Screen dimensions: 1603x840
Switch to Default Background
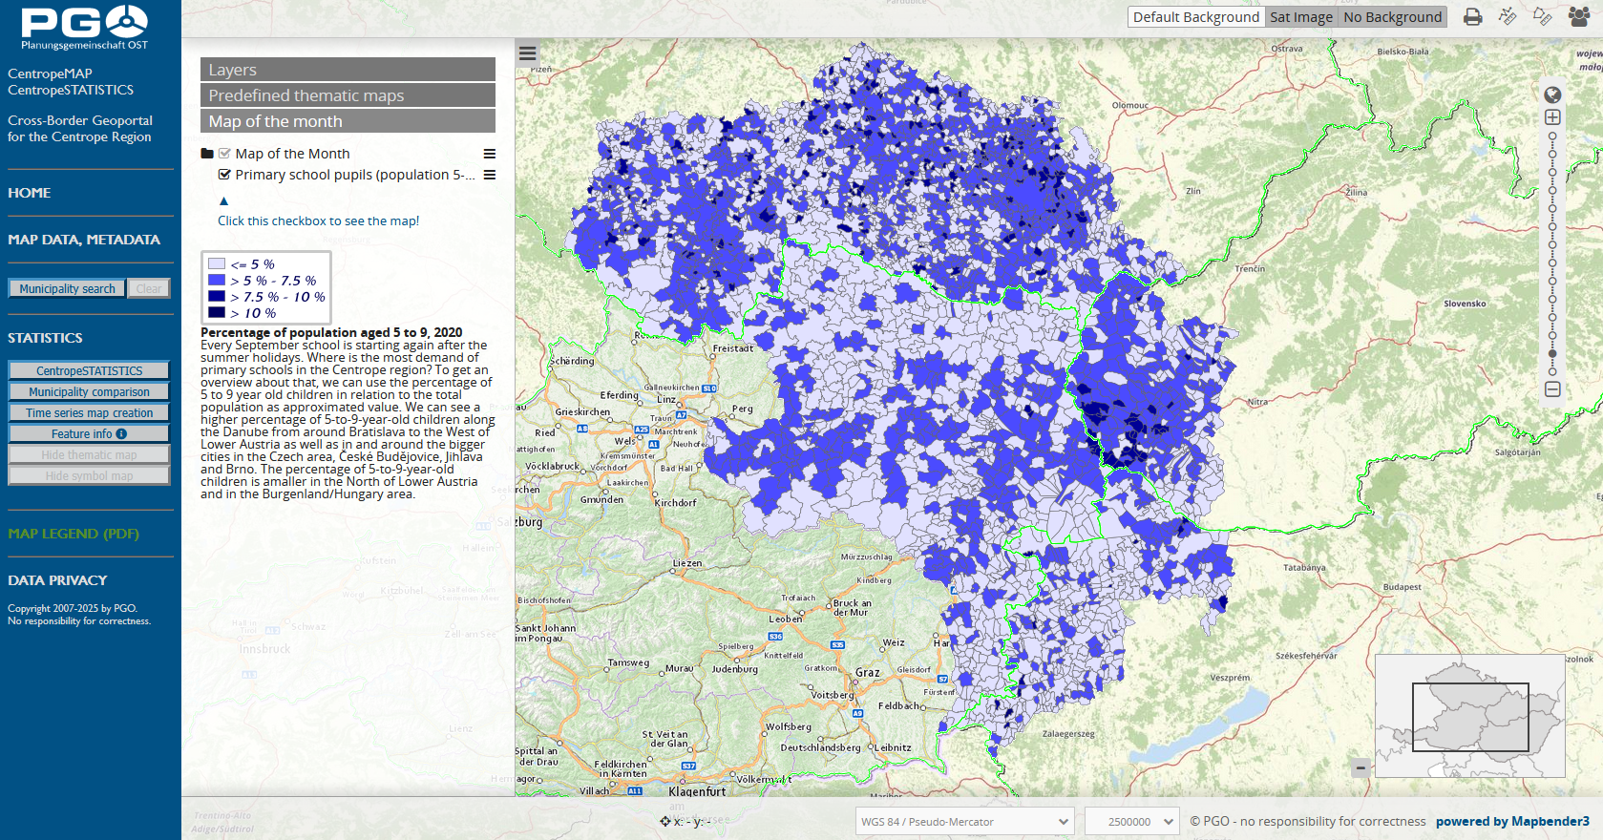pos(1196,17)
